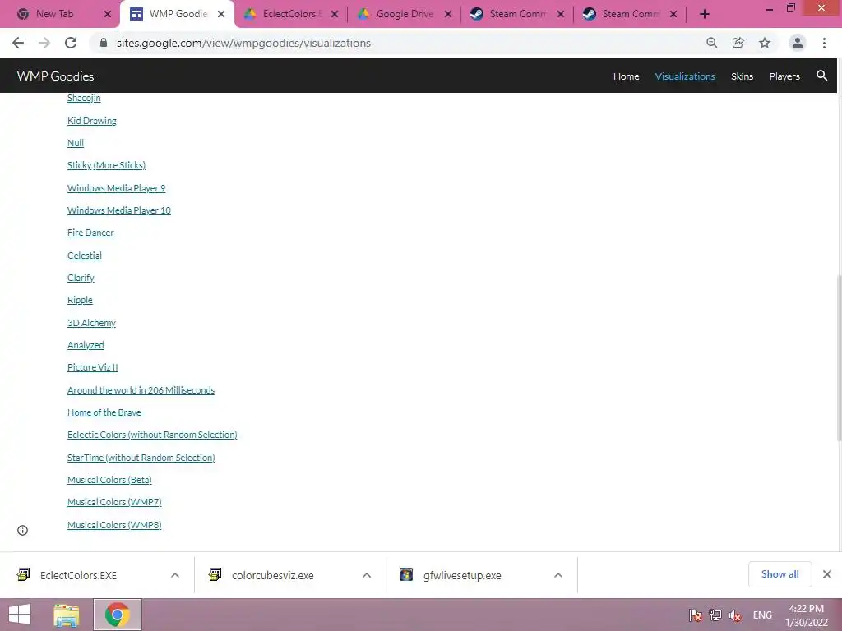Switch to the last Steam Community tab

[629, 14]
